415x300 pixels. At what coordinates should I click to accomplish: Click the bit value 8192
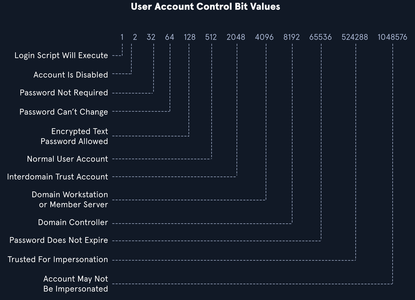click(291, 37)
